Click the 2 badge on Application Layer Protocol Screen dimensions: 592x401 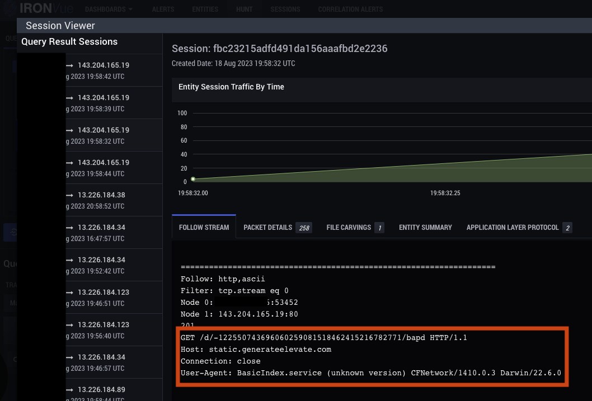click(567, 228)
